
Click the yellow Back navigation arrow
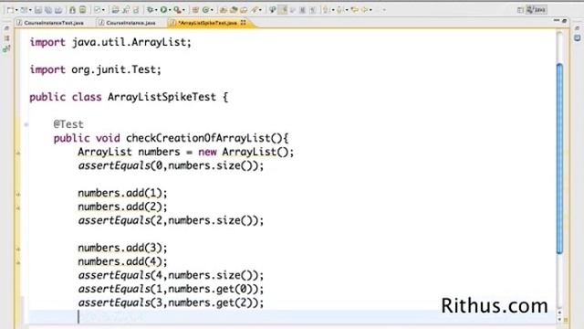pyautogui.click(x=354, y=10)
